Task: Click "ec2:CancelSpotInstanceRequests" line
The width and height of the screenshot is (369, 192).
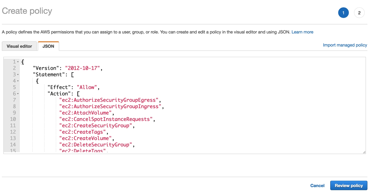Action: [x=106, y=119]
